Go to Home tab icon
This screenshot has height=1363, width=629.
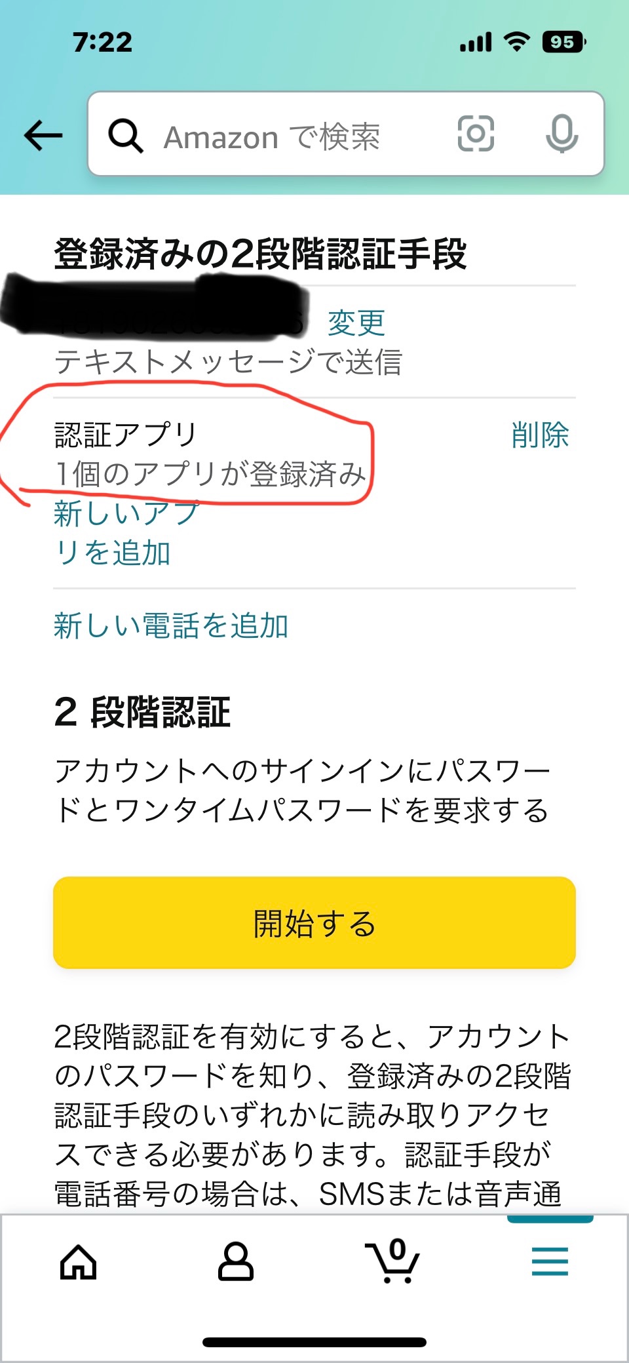(79, 1262)
